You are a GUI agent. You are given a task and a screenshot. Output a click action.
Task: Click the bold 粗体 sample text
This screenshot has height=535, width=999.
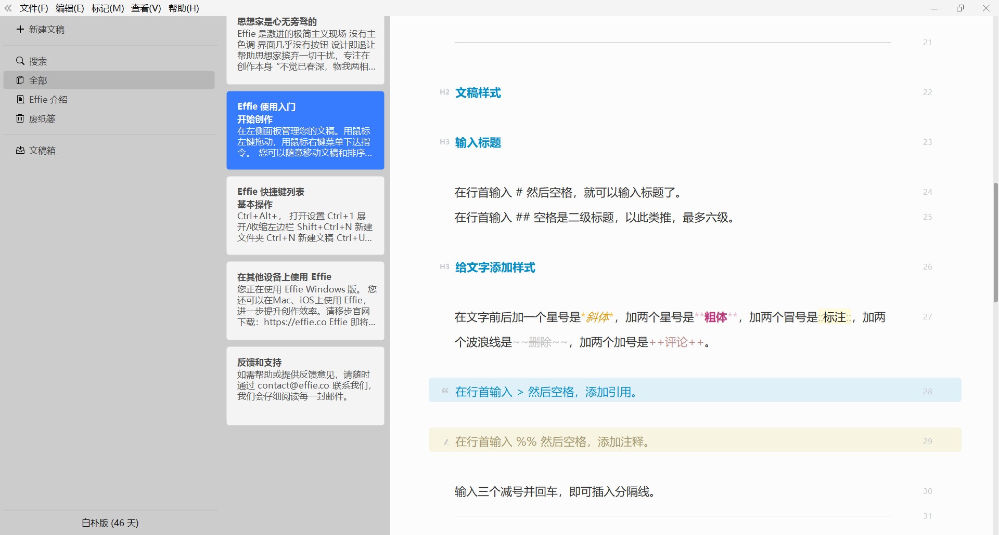[x=715, y=317]
